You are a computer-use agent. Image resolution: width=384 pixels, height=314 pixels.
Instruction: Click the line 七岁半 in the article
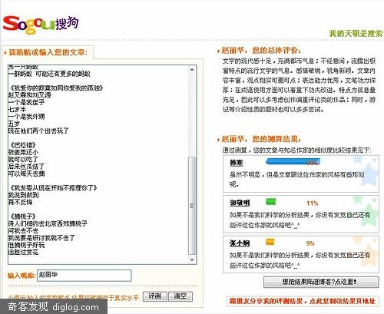coord(17,110)
